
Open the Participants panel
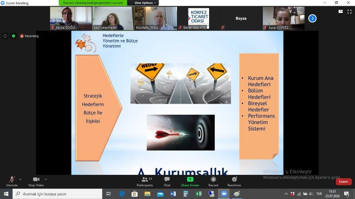point(145,182)
